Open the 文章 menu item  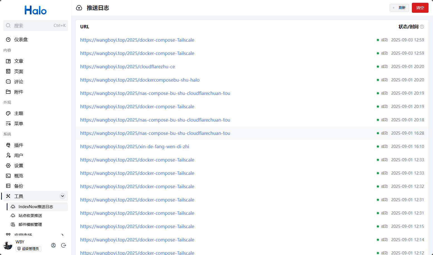click(19, 61)
